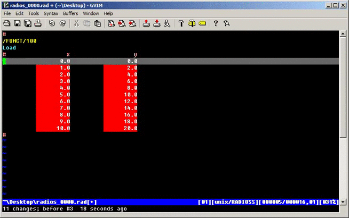Open the Help menu
This screenshot has height=218, width=349.
click(x=108, y=13)
